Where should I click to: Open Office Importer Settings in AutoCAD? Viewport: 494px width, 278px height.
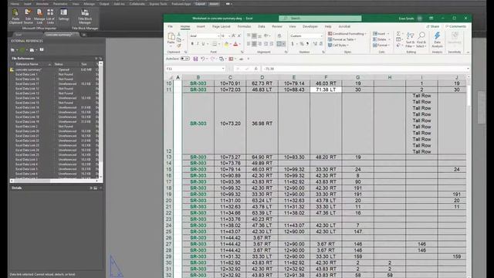63,15
